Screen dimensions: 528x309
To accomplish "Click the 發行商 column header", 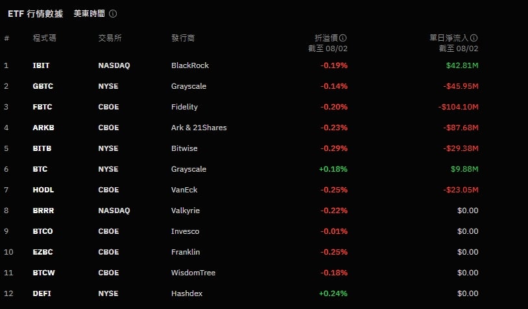I will (x=183, y=38).
